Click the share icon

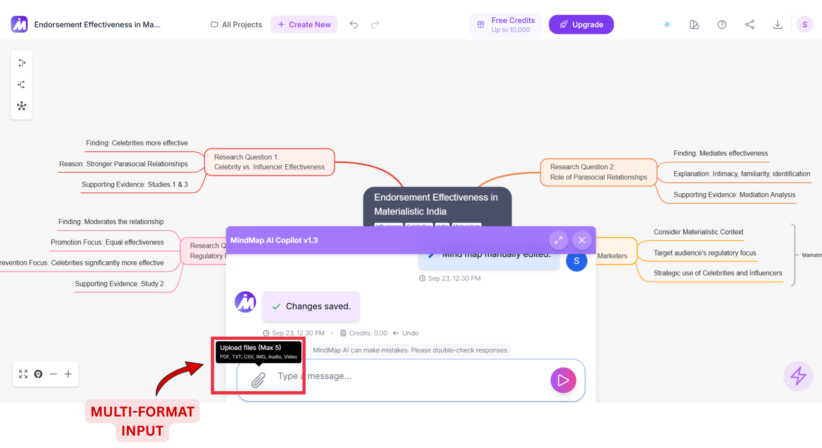(x=750, y=24)
